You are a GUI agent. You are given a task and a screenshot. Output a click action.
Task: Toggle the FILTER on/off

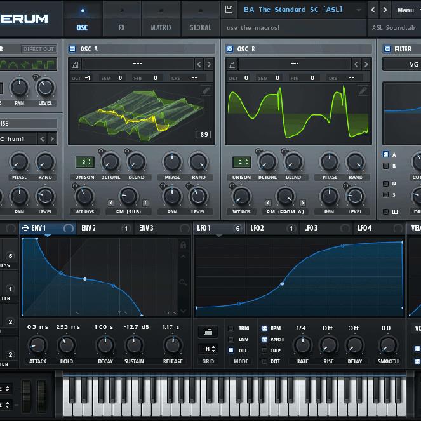click(387, 49)
